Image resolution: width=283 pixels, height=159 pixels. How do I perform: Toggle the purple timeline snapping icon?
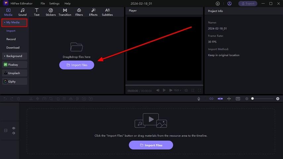(220, 99)
